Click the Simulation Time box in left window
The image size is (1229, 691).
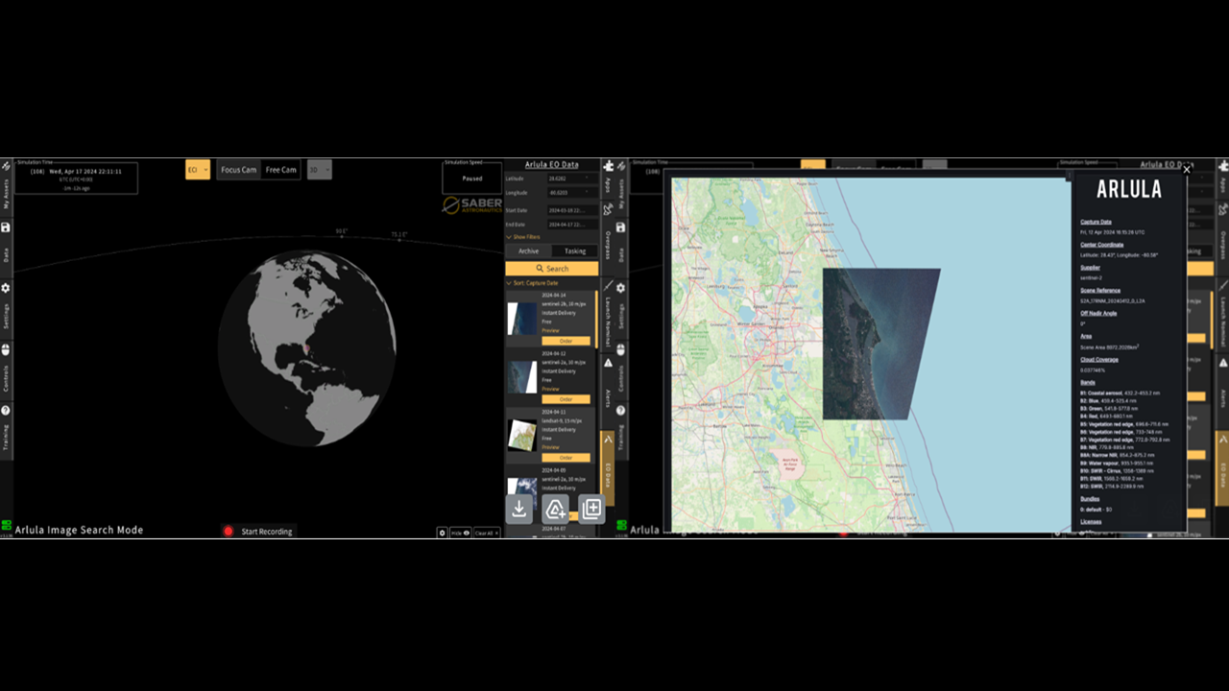pos(75,178)
